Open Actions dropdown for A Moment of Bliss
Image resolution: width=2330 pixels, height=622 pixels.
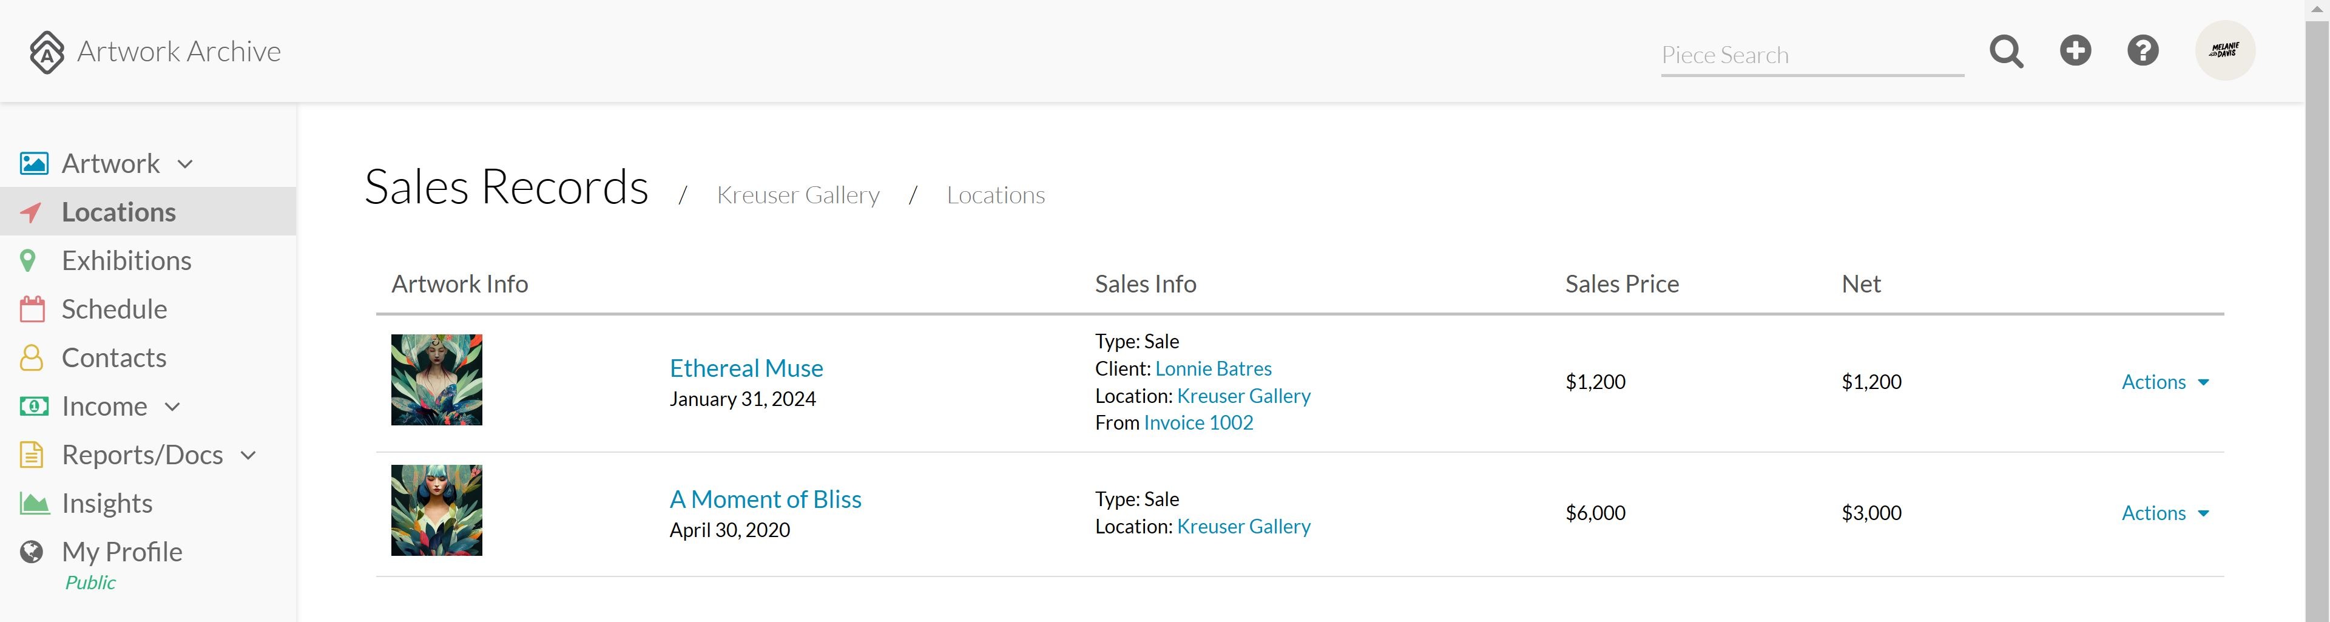(2166, 513)
